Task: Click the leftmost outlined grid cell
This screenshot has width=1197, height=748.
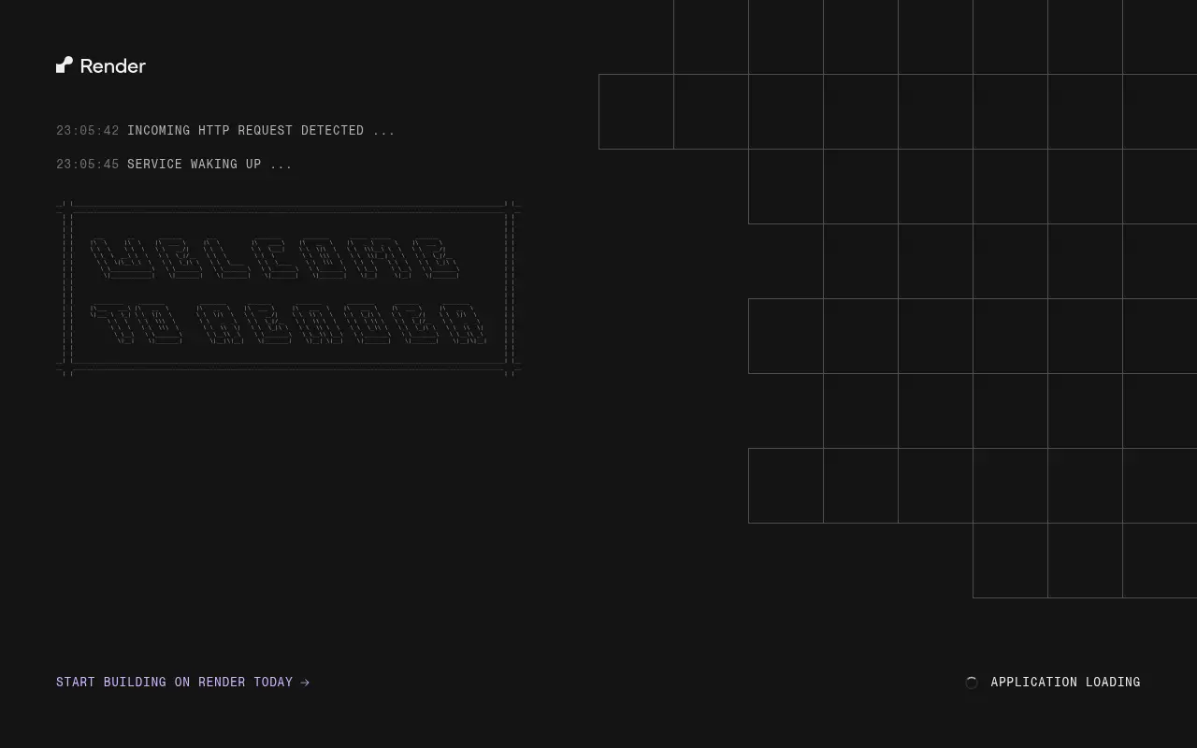Action: tap(636, 111)
